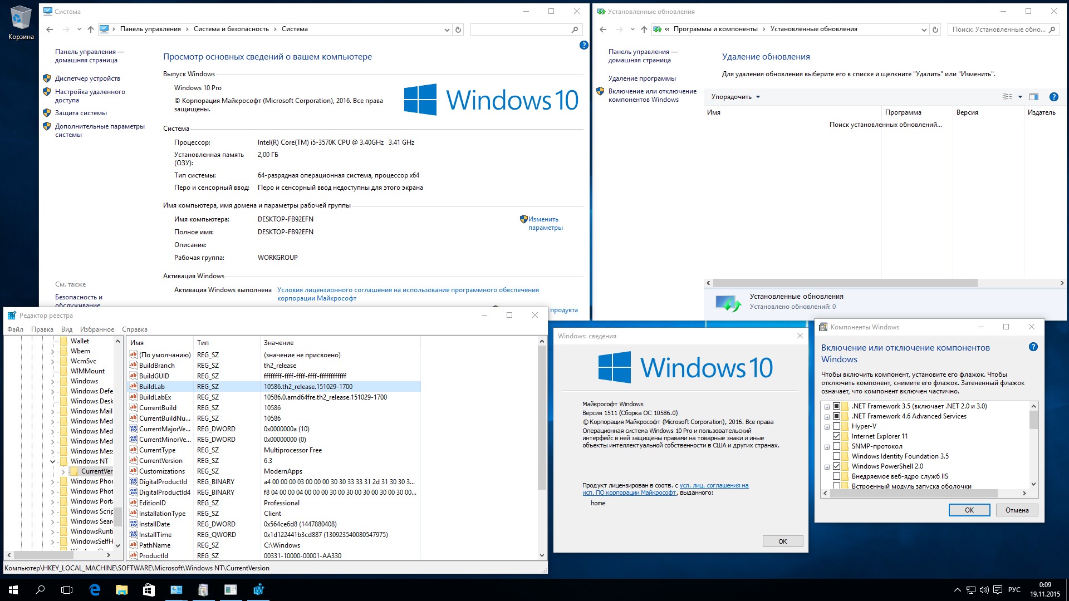Screen dimensions: 1069x601
Task: Click refresh button in System address bar
Action: [x=458, y=29]
